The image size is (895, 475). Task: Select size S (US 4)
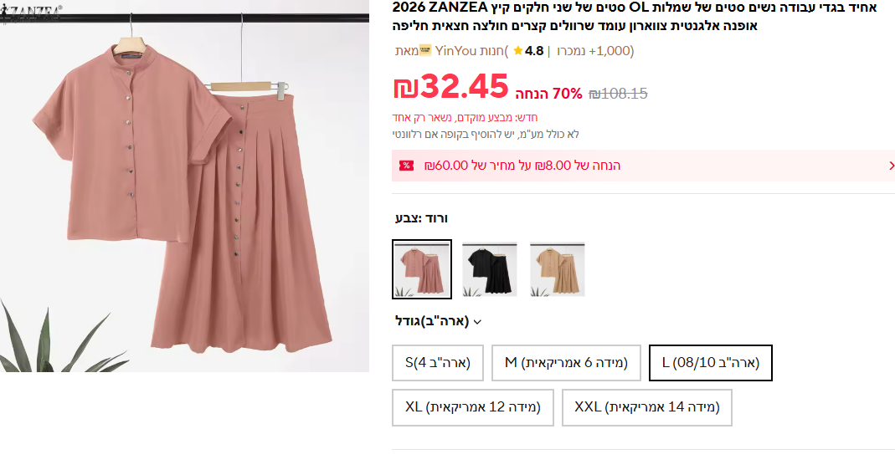[437, 363]
